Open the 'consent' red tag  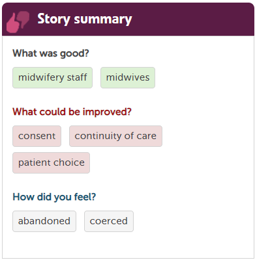pos(37,136)
